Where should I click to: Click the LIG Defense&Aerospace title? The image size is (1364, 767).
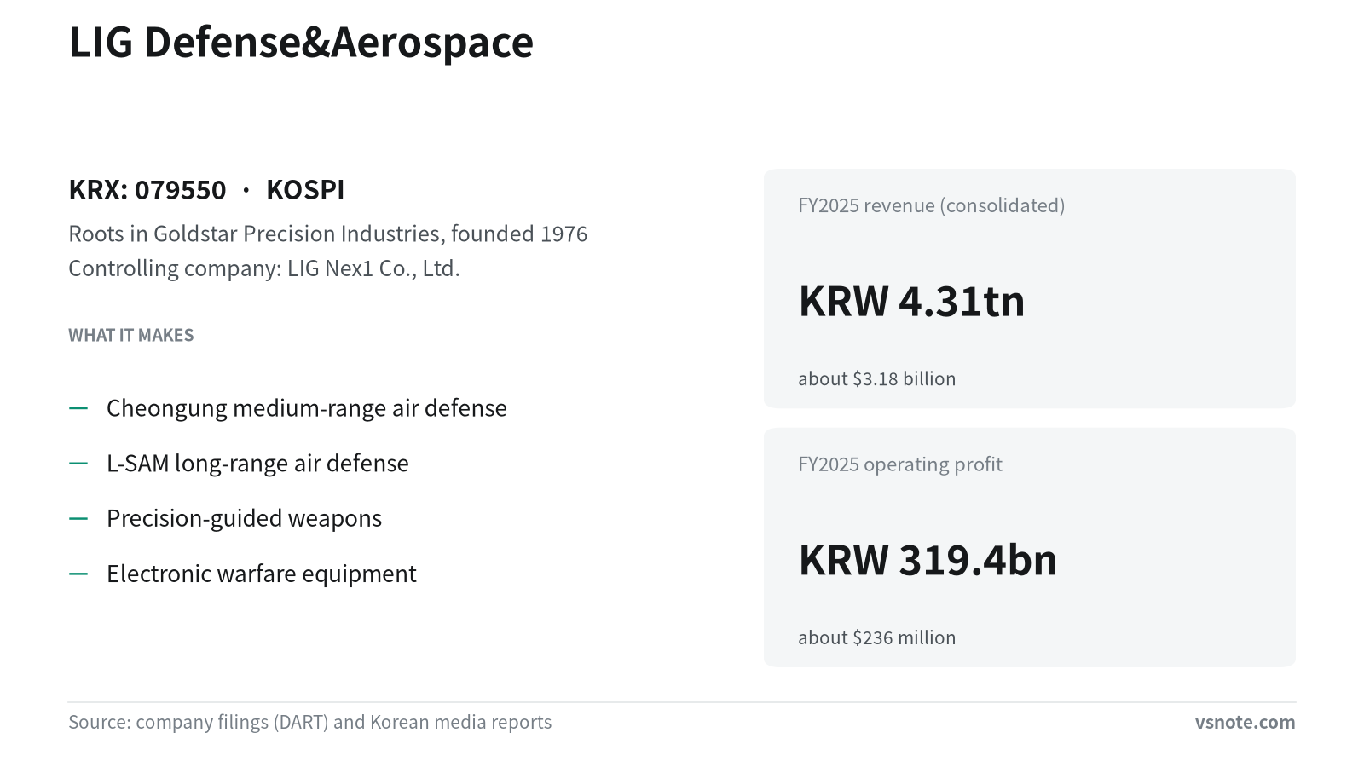click(x=301, y=43)
